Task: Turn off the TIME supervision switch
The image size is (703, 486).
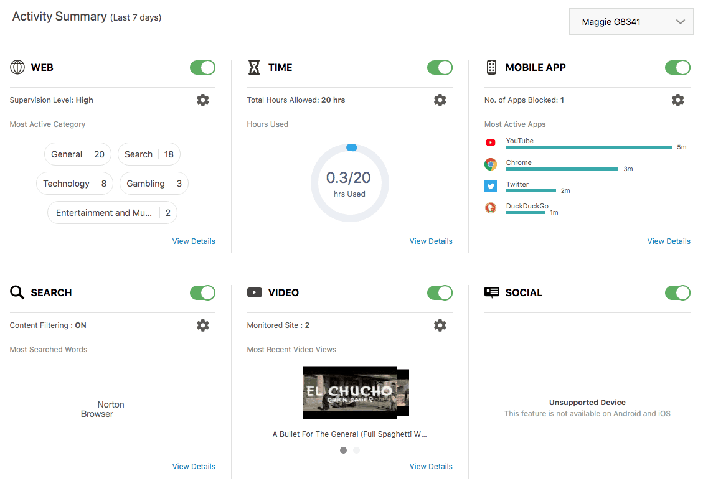Action: point(440,67)
